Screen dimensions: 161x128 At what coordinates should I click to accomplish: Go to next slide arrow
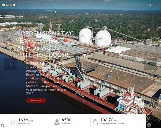tap(151, 64)
